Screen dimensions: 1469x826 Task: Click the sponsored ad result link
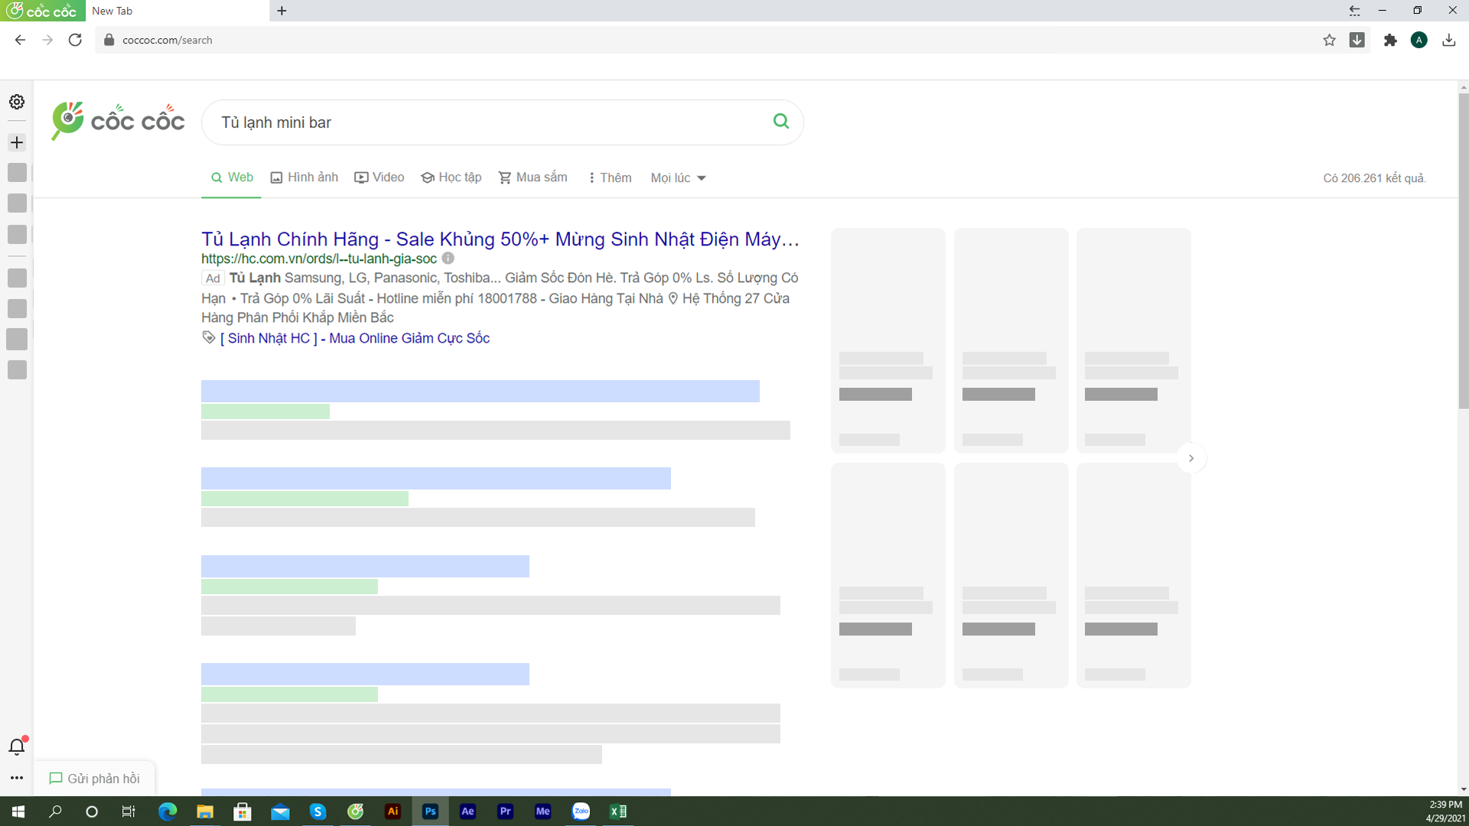(501, 239)
